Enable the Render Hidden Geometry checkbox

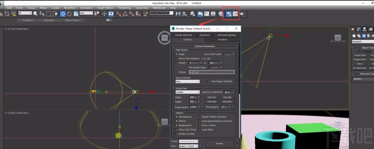coord(200,117)
